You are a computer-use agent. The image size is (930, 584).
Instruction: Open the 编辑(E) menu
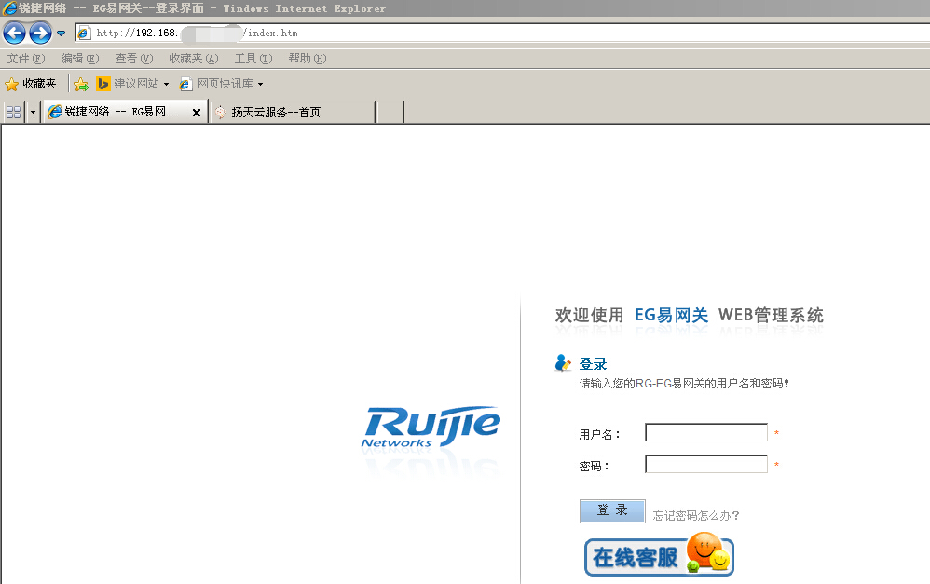point(79,59)
